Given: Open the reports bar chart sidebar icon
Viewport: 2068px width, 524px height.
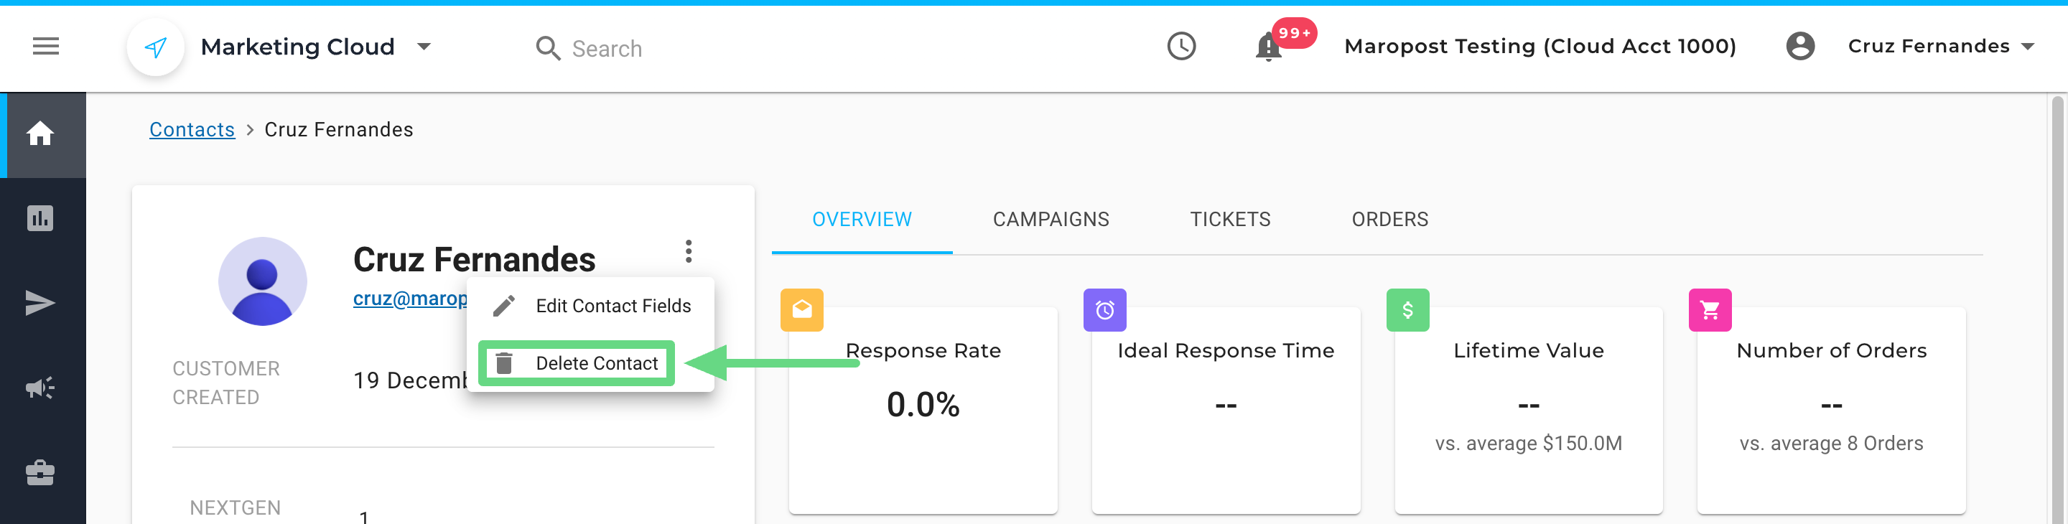Looking at the screenshot, I should pos(40,218).
